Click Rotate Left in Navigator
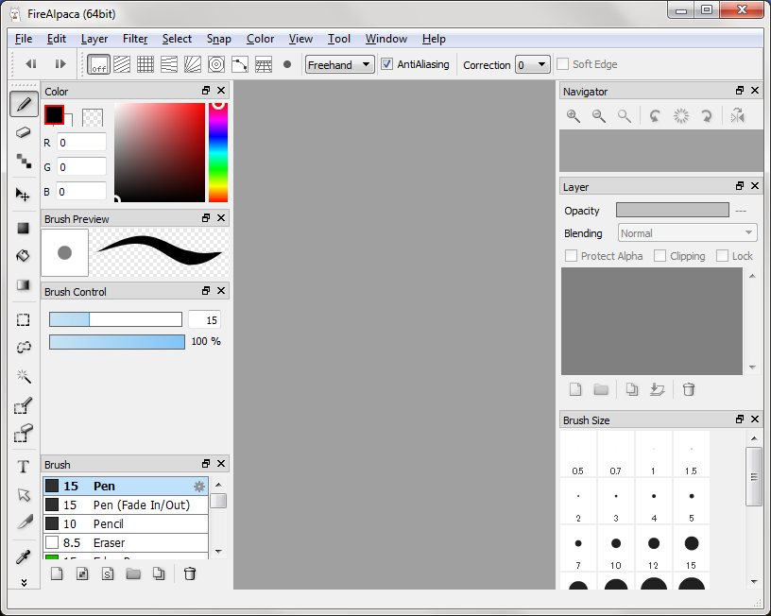 [x=655, y=116]
